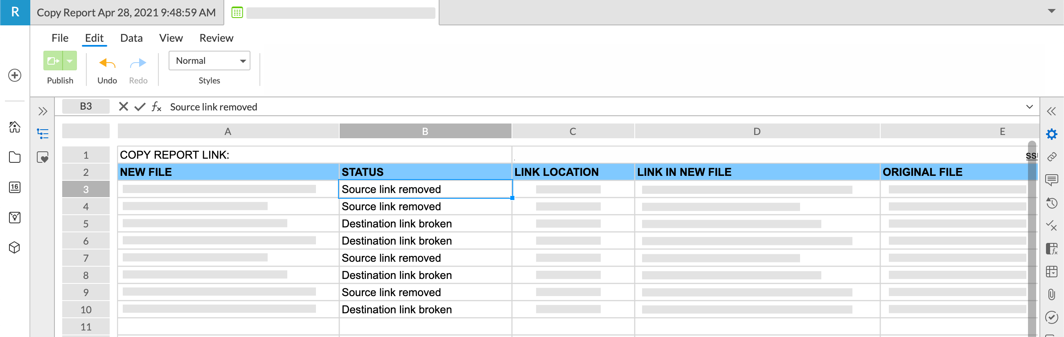Open the calendar 16 icon in sidebar

(x=15, y=187)
